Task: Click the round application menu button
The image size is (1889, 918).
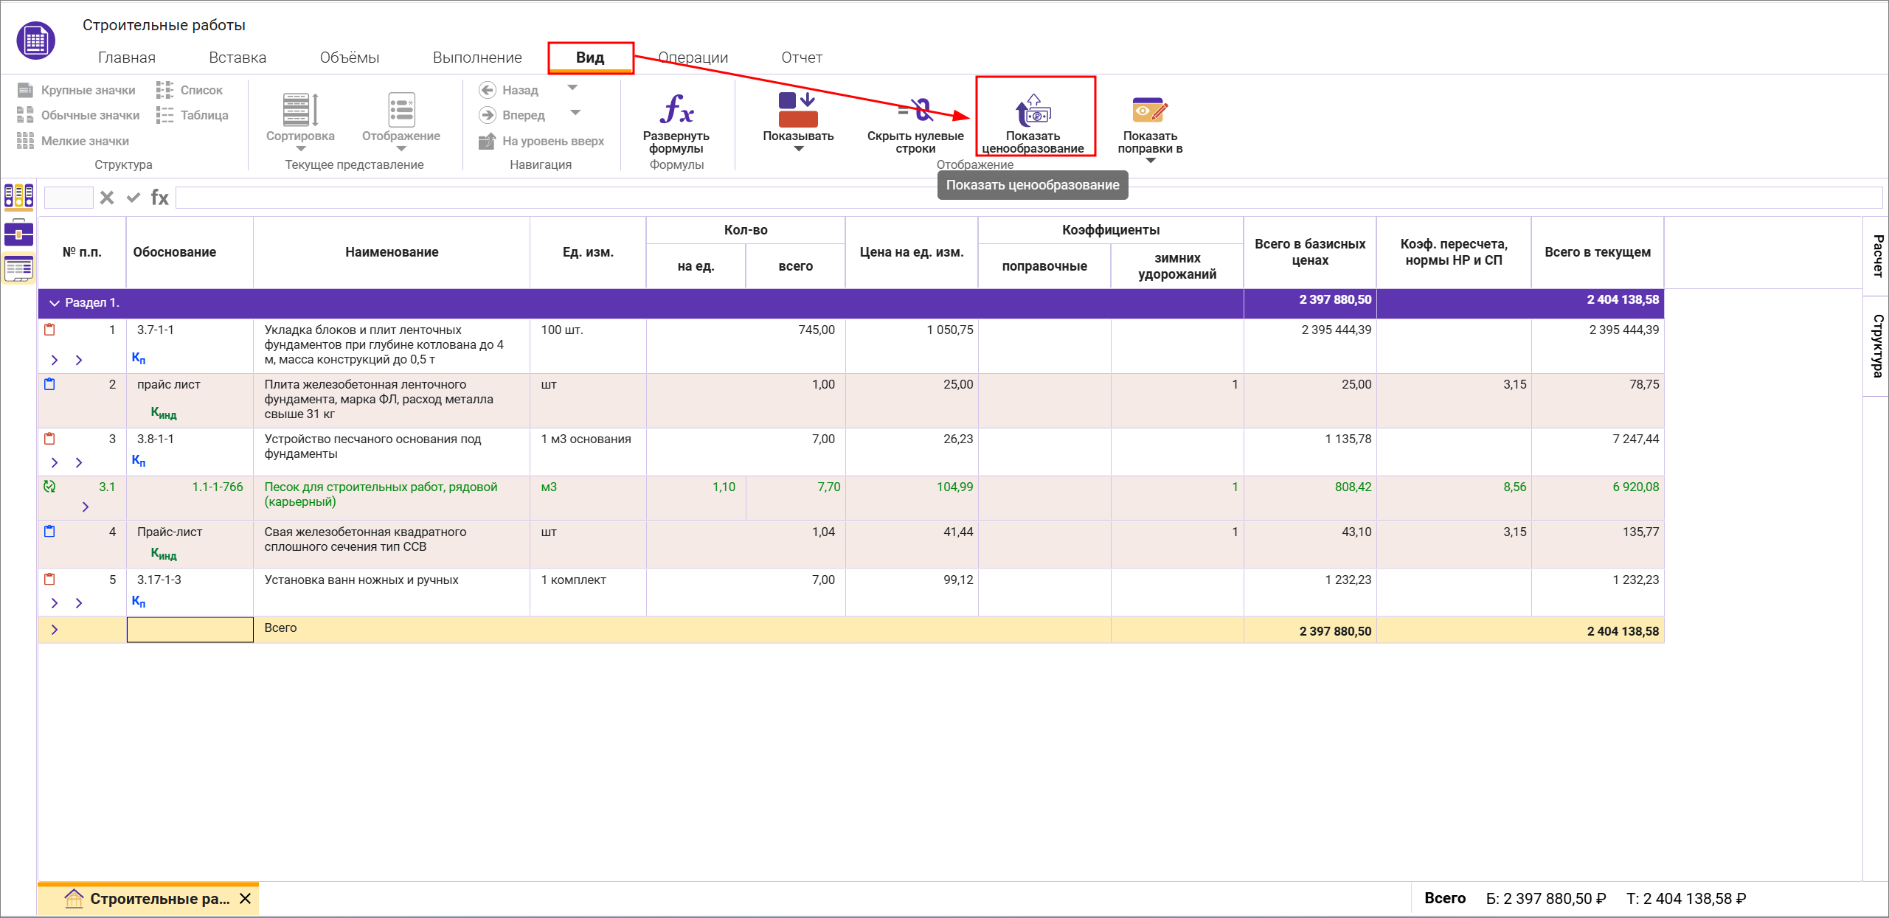Action: point(35,41)
